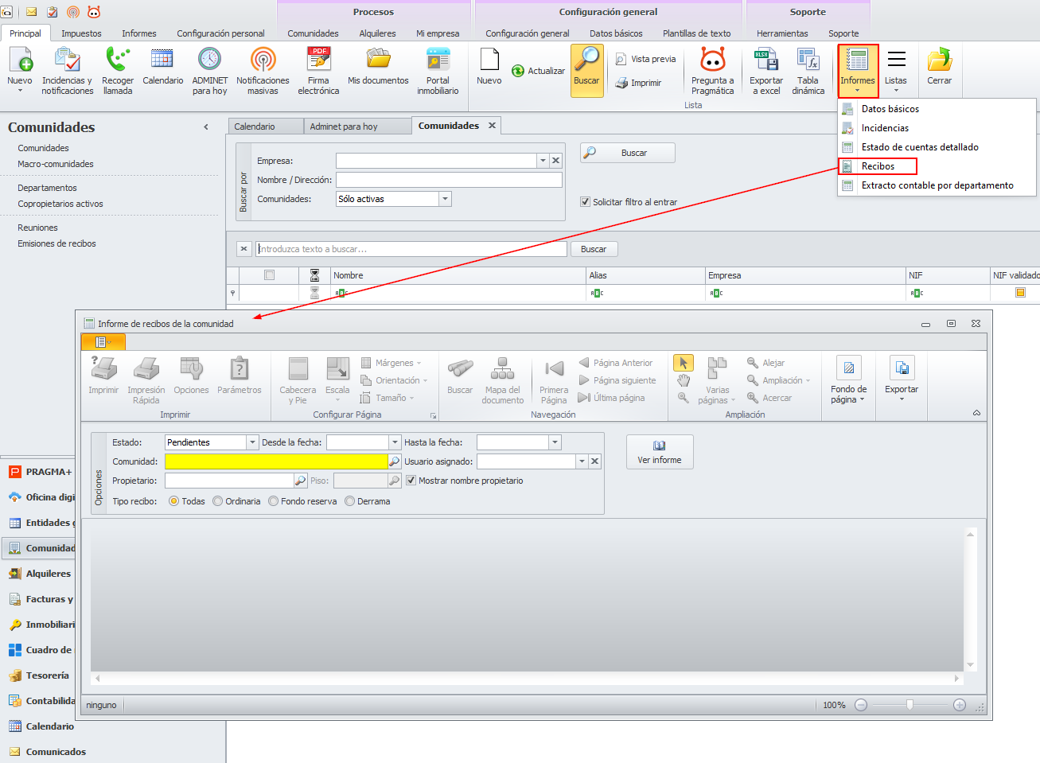Ask Pregunta a Pragmática assistant
Image resolution: width=1040 pixels, height=763 pixels.
point(712,70)
